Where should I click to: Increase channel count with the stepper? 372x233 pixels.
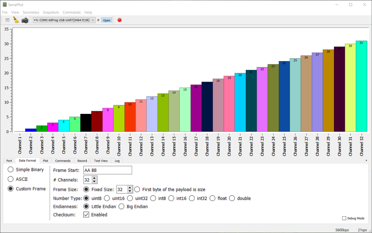(x=94, y=178)
